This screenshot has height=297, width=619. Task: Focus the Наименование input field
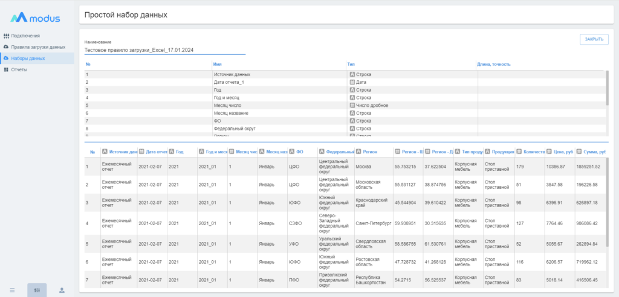[165, 51]
